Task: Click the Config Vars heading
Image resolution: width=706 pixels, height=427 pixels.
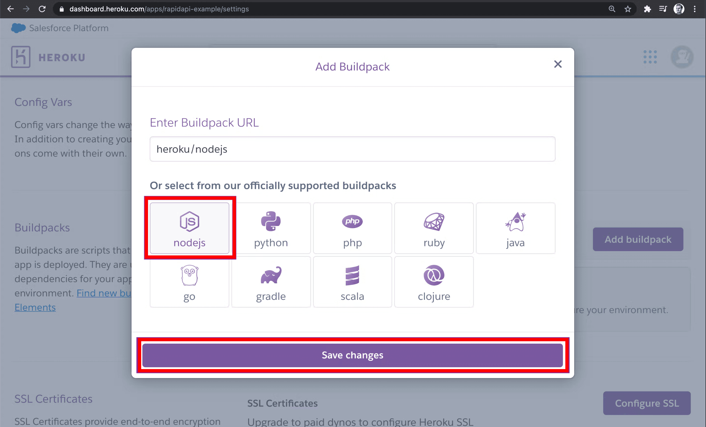Action: coord(43,102)
